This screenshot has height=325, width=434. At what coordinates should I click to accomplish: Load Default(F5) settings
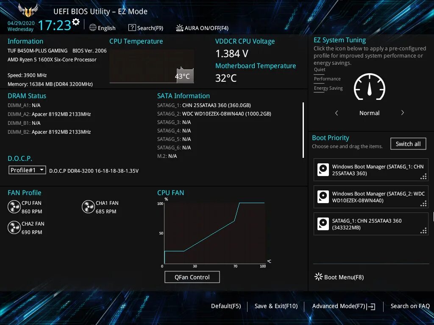coord(226,306)
